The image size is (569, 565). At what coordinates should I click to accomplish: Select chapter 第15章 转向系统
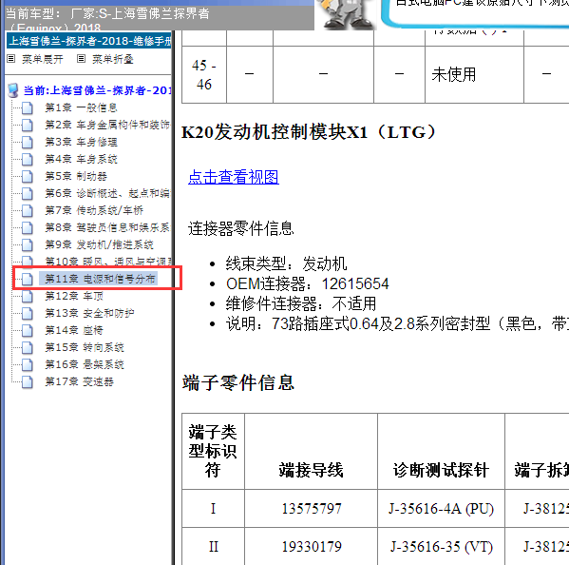85,348
